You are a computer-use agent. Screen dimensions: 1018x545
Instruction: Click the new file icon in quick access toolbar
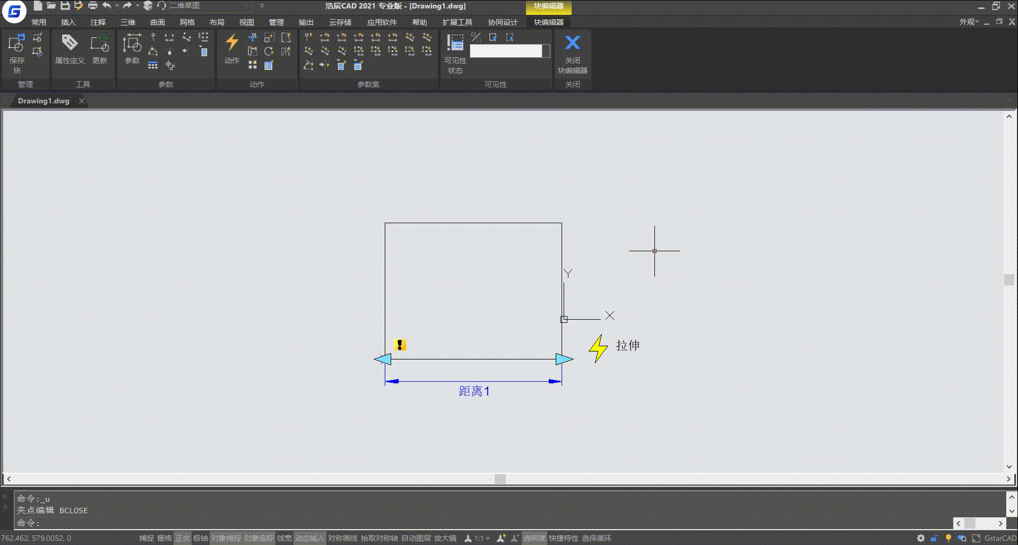point(37,6)
